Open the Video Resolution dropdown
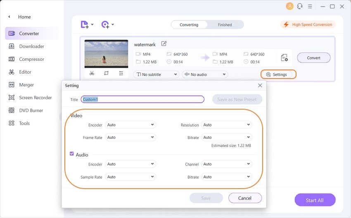Image resolution: width=351 pixels, height=218 pixels. [227, 125]
